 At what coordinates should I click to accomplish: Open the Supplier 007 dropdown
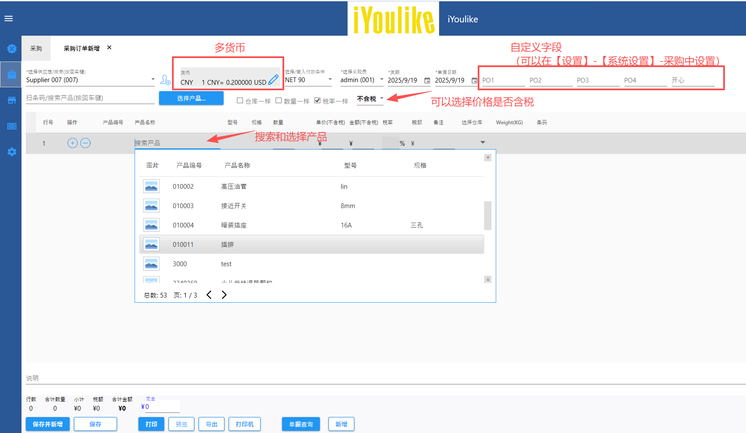tap(153, 80)
